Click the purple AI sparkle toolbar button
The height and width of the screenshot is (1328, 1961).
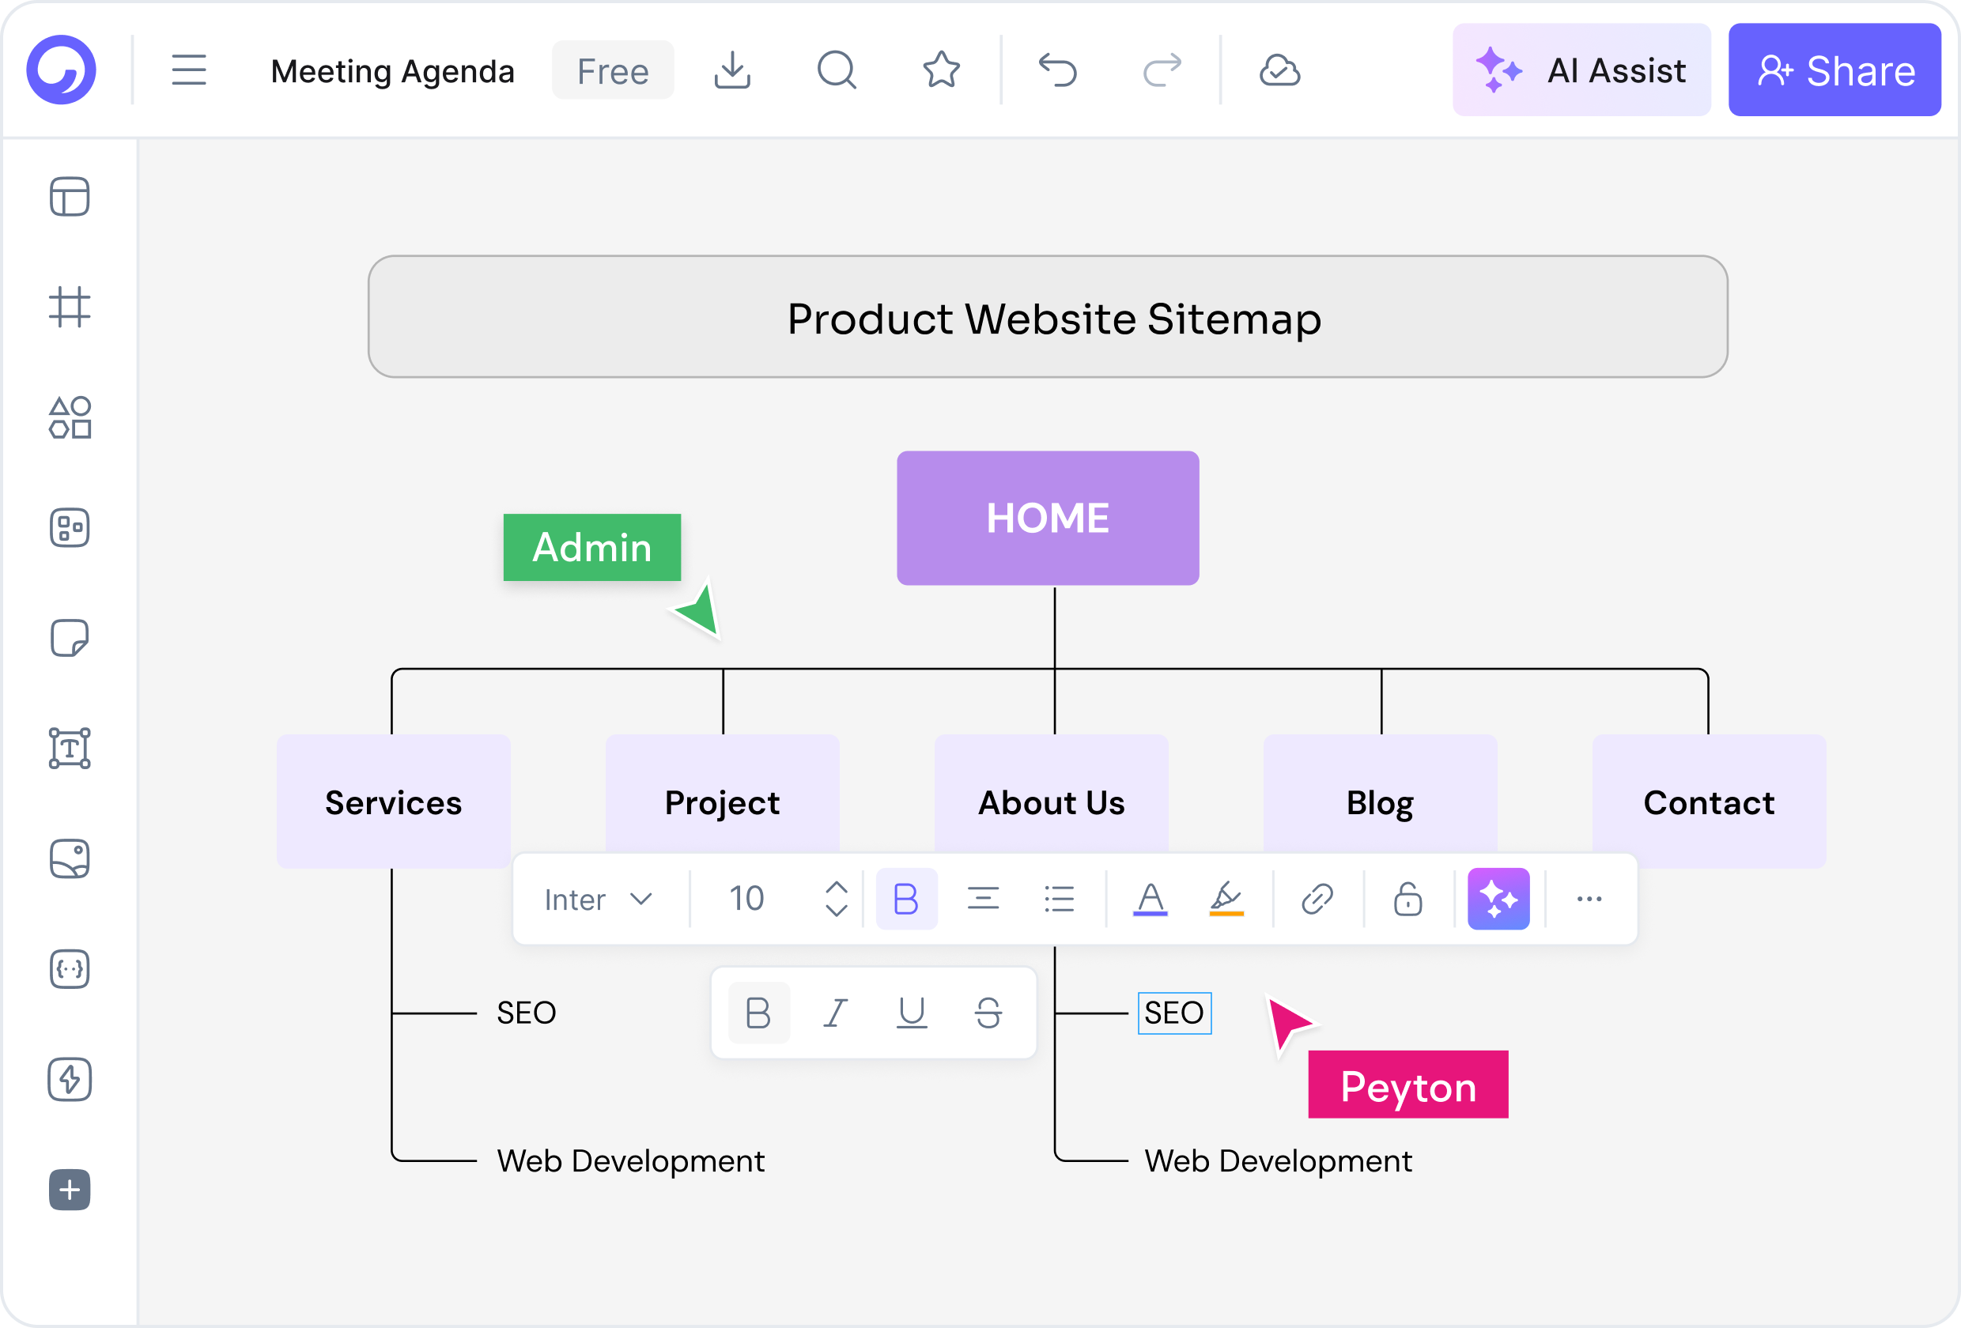(1498, 900)
